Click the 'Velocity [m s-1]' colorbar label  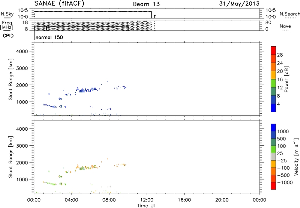point(296,157)
